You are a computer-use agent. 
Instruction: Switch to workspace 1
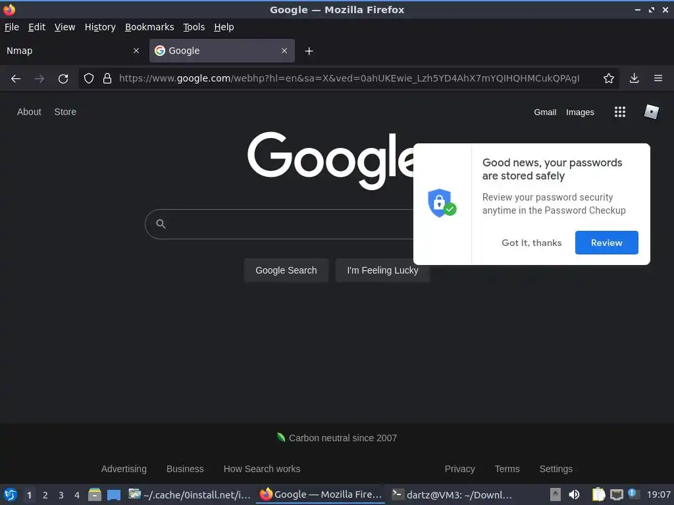point(29,495)
